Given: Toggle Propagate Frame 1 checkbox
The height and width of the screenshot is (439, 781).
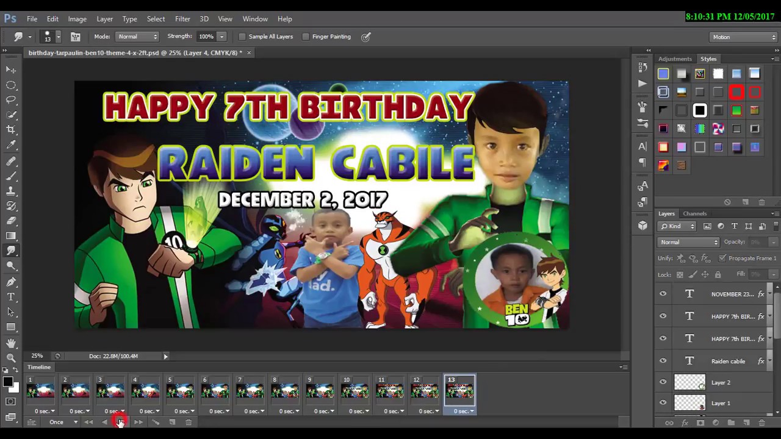Looking at the screenshot, I should pyautogui.click(x=723, y=258).
